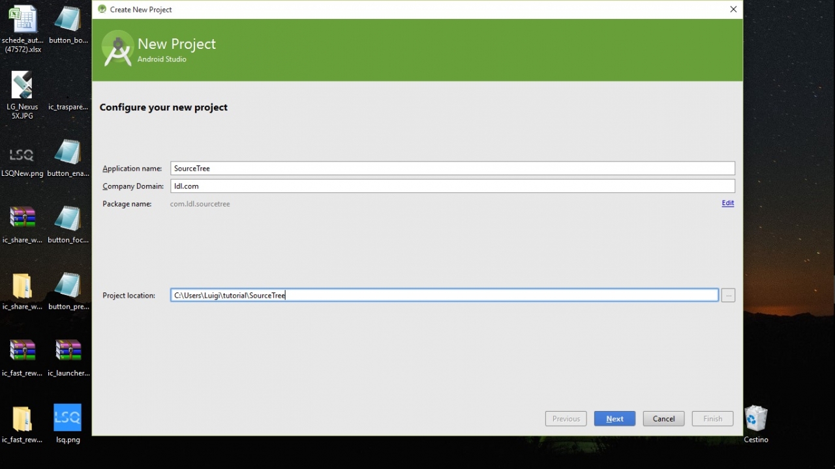Select the ic_fast_rew archive icon
Viewport: 835px width, 469px height.
point(23,358)
